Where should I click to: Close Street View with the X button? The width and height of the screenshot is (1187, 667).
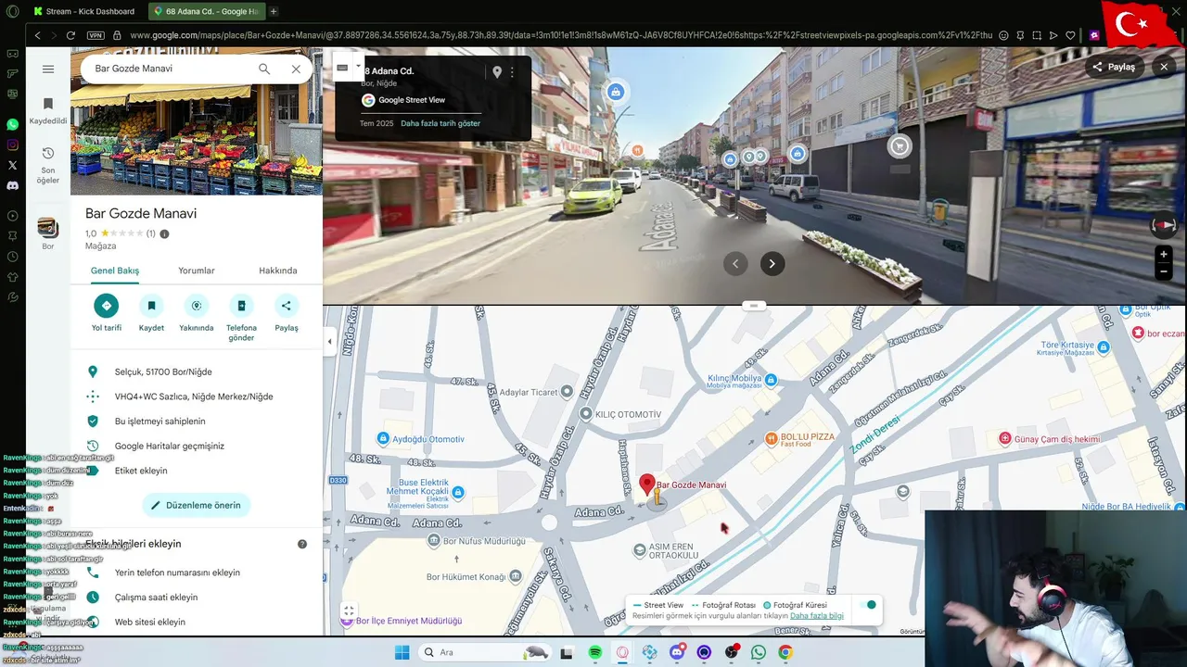(1164, 67)
